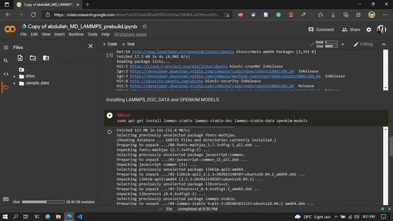Open browser favorites star icon
393x221 pixels.
click(x=321, y=15)
